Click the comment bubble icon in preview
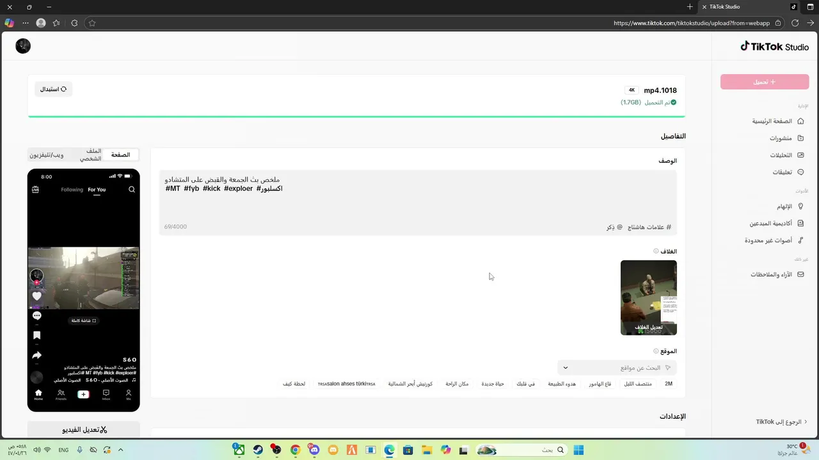Viewport: 819px width, 460px height. [36, 316]
